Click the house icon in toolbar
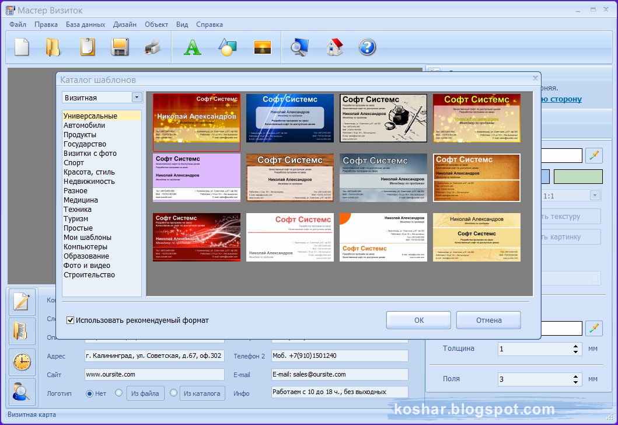Screen dimensions: 618x425 tap(334, 47)
